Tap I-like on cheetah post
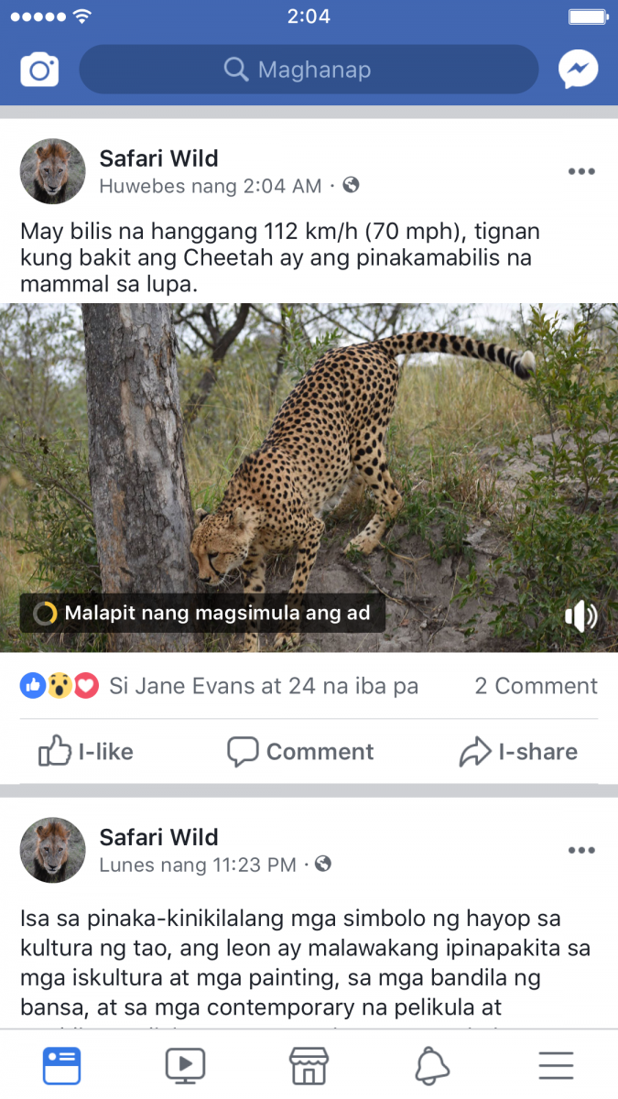The width and height of the screenshot is (618, 1099). (86, 752)
